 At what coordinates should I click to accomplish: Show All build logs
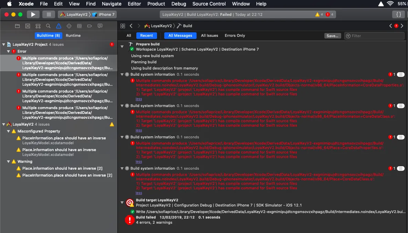coord(129,36)
